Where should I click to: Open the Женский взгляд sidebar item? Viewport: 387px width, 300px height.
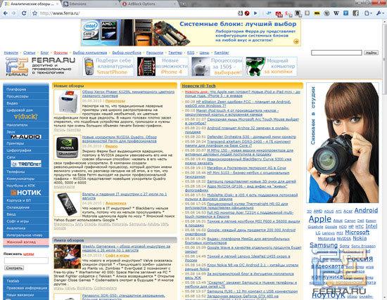[x=26, y=242]
